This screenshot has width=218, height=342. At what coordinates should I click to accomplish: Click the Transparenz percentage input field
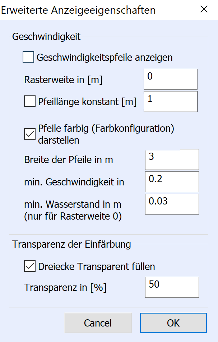coord(172,287)
